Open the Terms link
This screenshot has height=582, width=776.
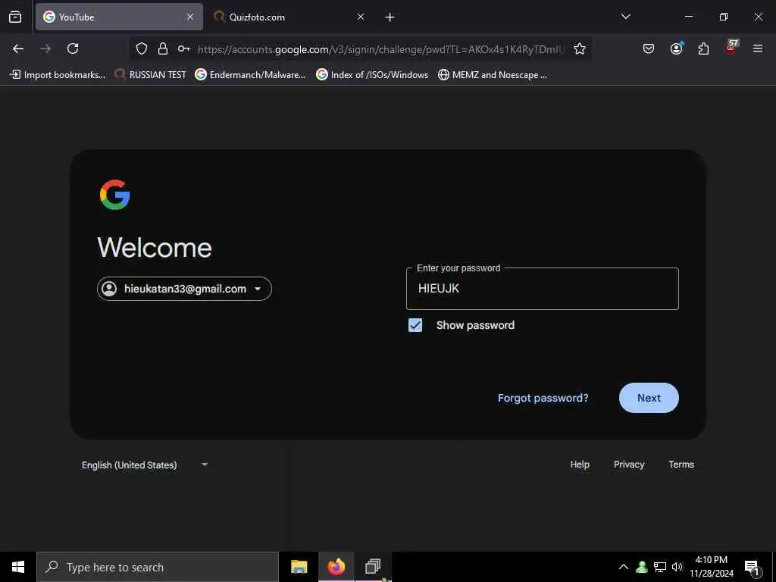pos(681,465)
